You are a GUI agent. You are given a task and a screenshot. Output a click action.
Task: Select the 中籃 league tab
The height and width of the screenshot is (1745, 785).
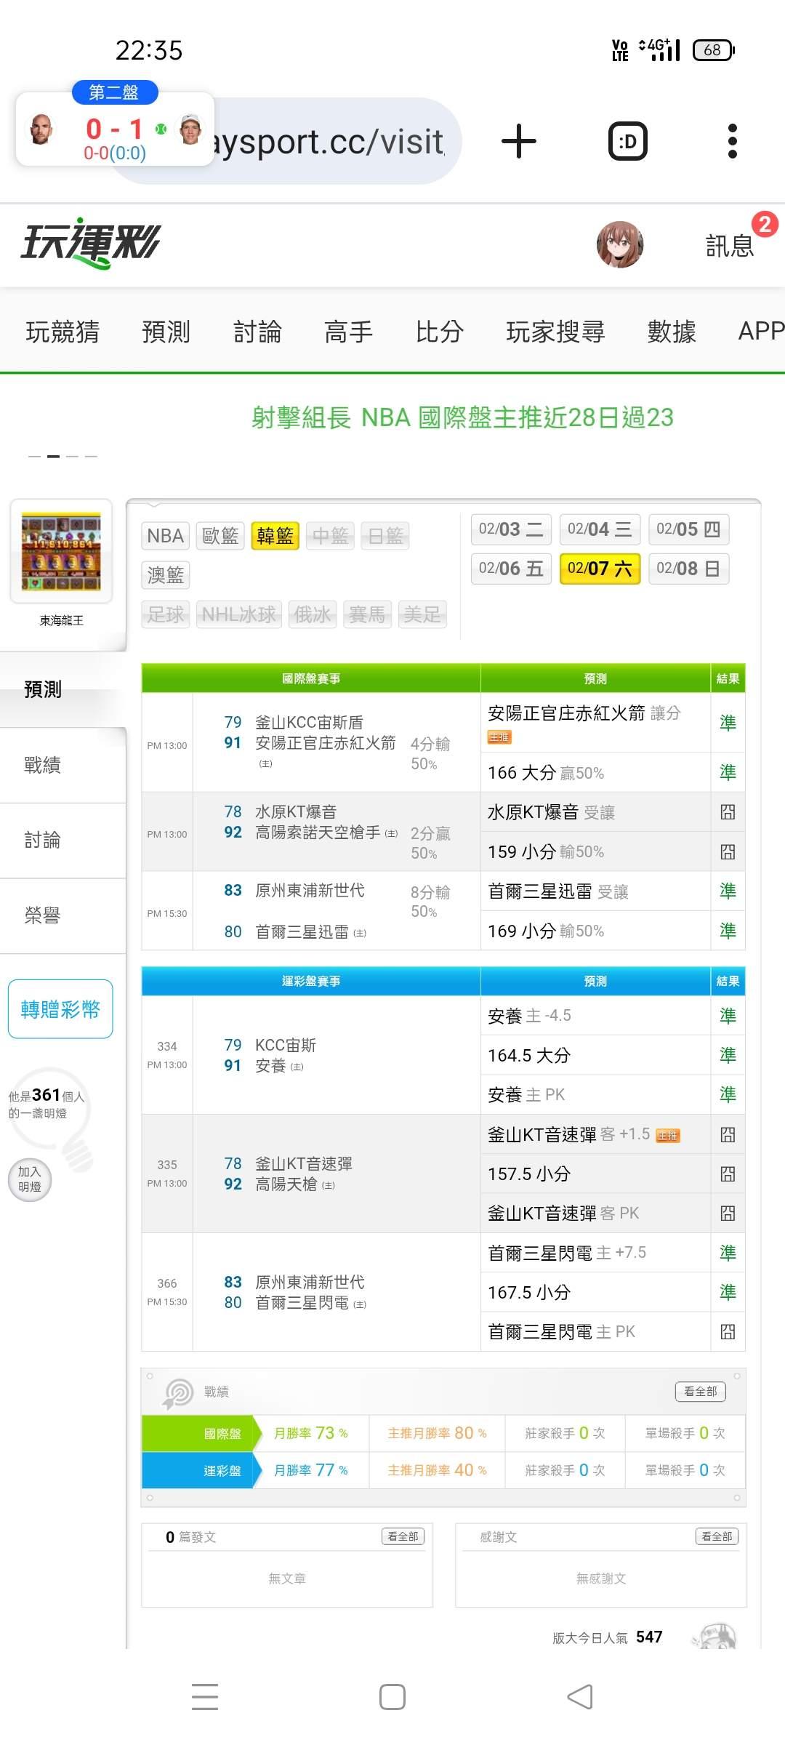pos(331,536)
